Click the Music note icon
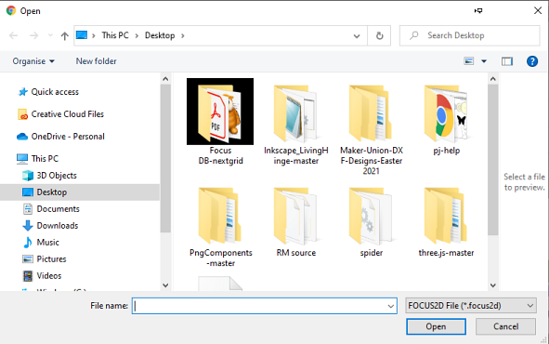This screenshot has width=549, height=344. point(28,243)
